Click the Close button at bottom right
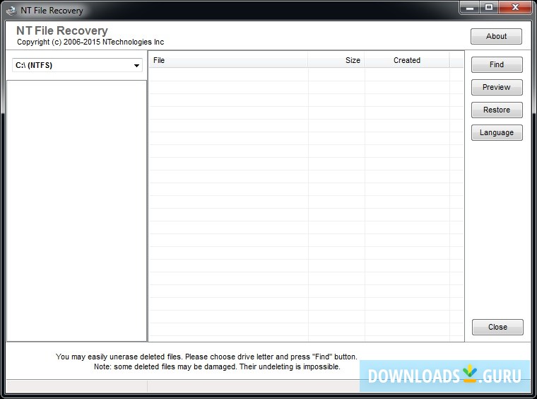The image size is (537, 399). (x=497, y=327)
